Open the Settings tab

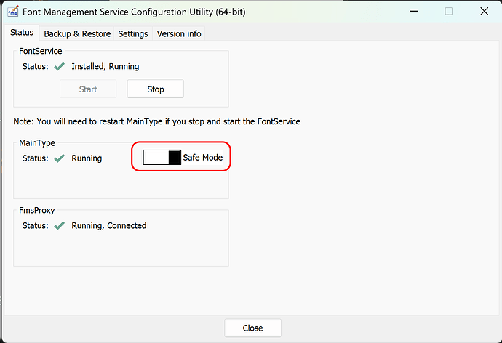tap(133, 34)
